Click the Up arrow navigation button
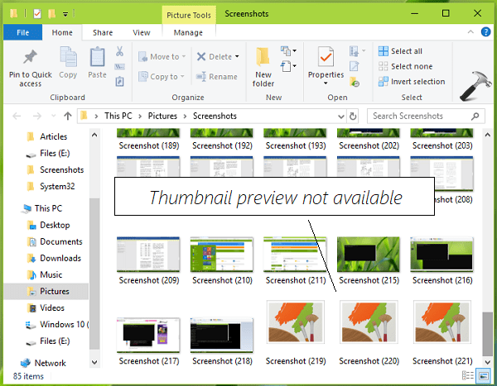Screen dimensions: 497x386 pos(66,117)
